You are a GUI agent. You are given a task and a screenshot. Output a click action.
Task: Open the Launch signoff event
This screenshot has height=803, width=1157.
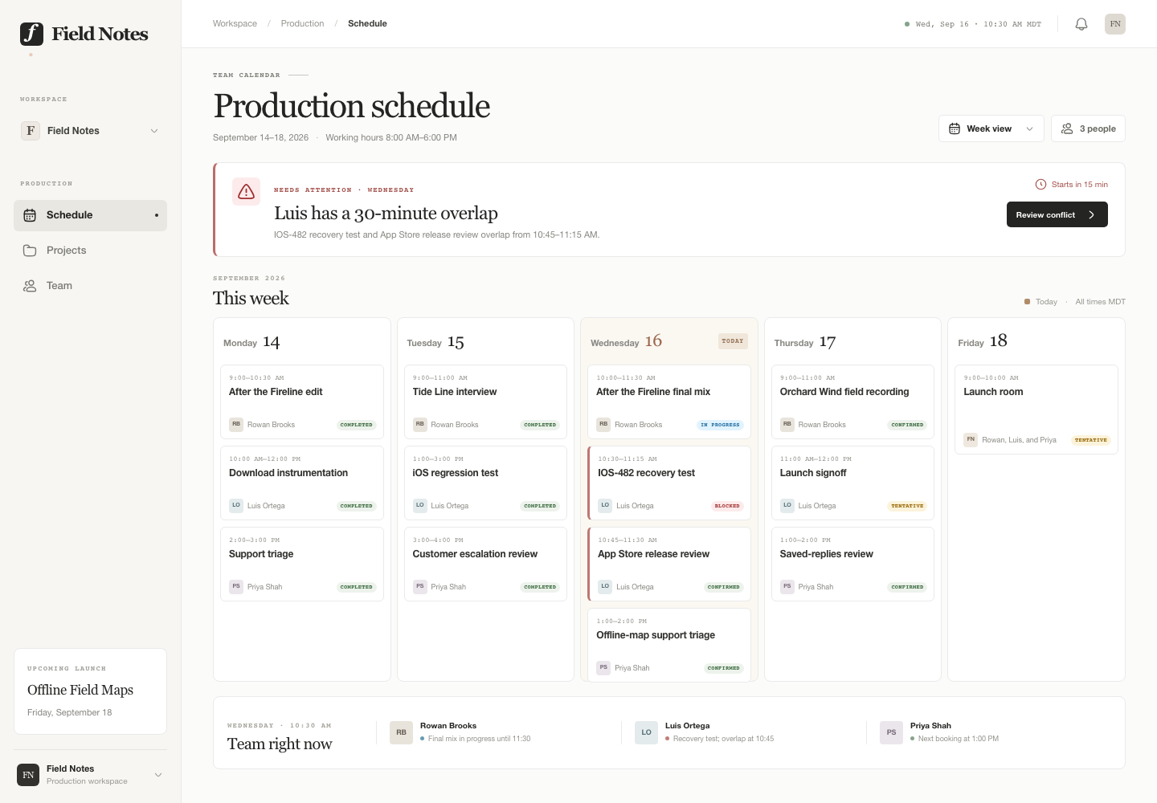click(852, 483)
